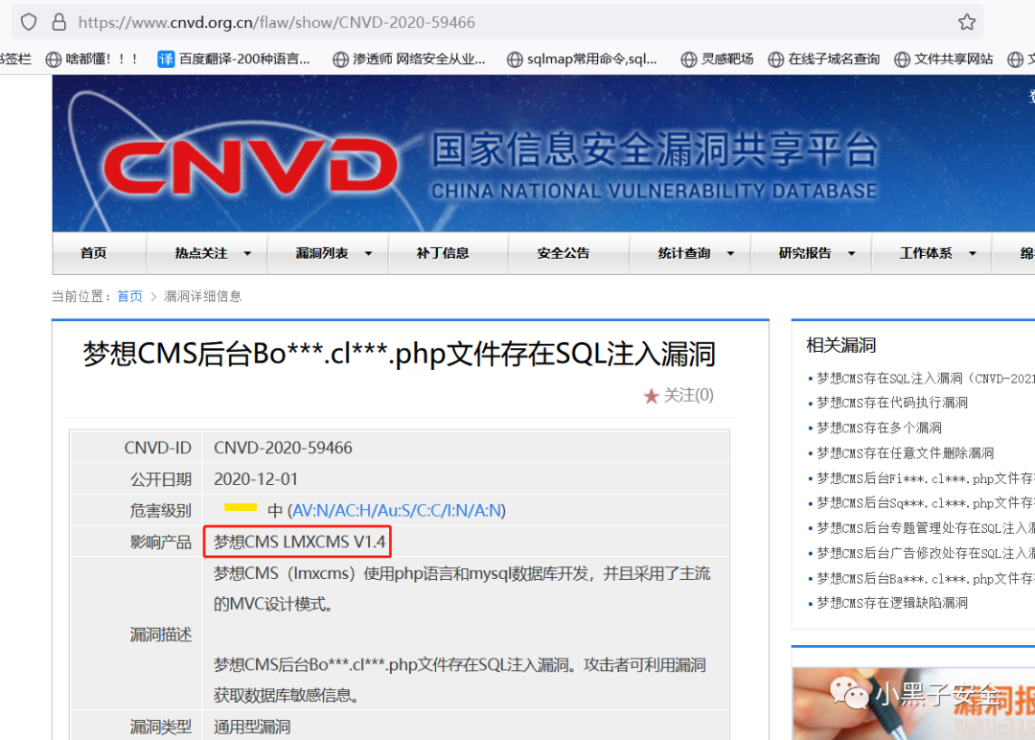Click the banner image below related vulnerabilities
The width and height of the screenshot is (1035, 740).
pos(913,704)
